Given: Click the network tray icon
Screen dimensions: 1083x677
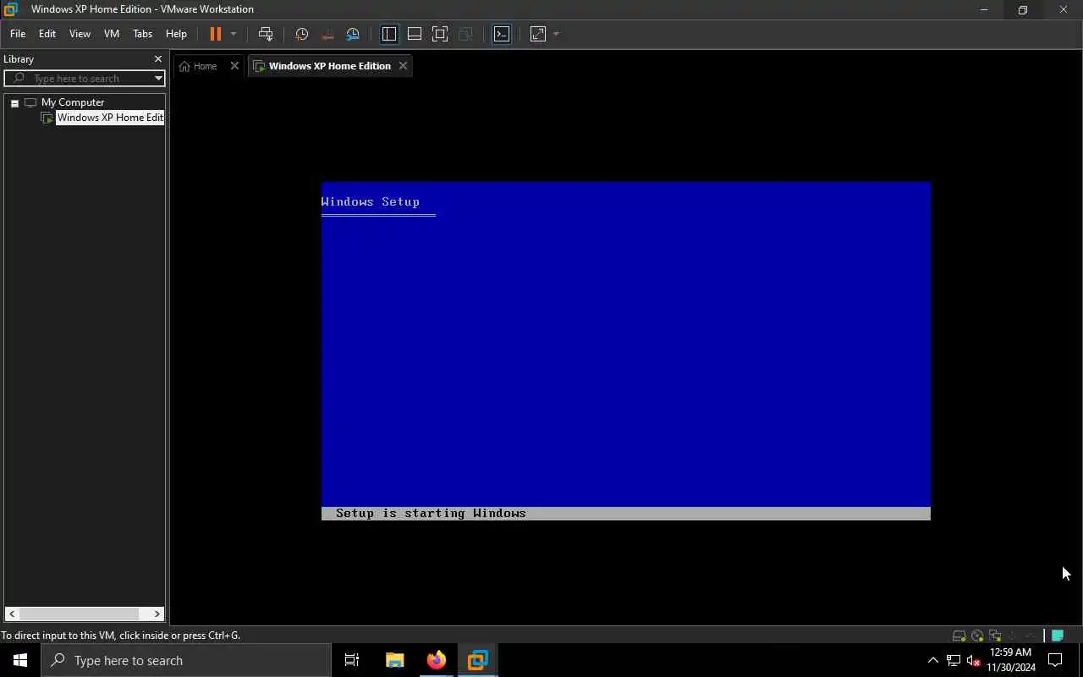Looking at the screenshot, I should tap(954, 660).
